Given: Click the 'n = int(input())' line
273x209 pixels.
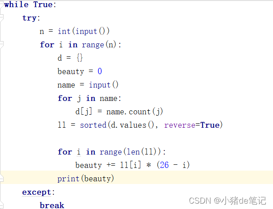Looking at the screenshot, I should pos(74,31).
